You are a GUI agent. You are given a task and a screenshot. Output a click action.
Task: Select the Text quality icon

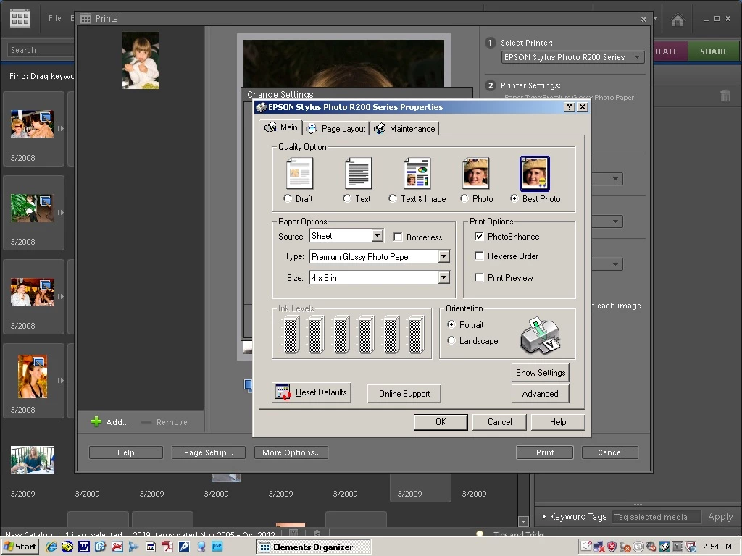(358, 173)
